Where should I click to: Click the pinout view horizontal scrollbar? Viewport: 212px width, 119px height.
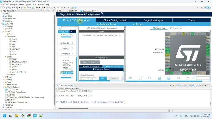tap(164, 81)
